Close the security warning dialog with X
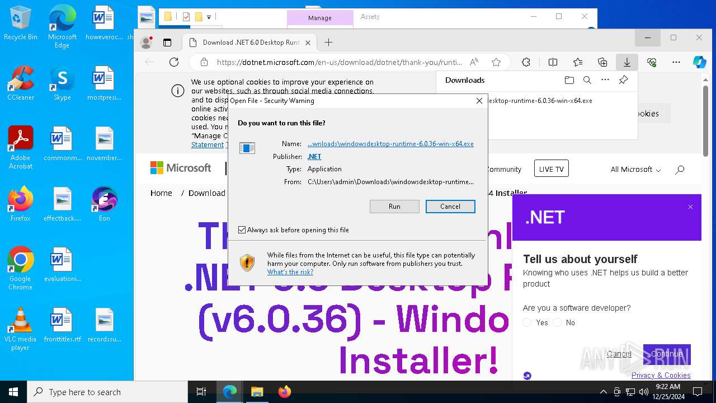 tap(479, 101)
